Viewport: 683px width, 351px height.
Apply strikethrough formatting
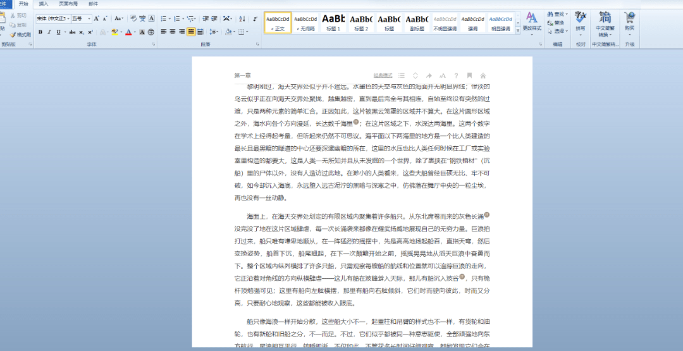point(72,32)
